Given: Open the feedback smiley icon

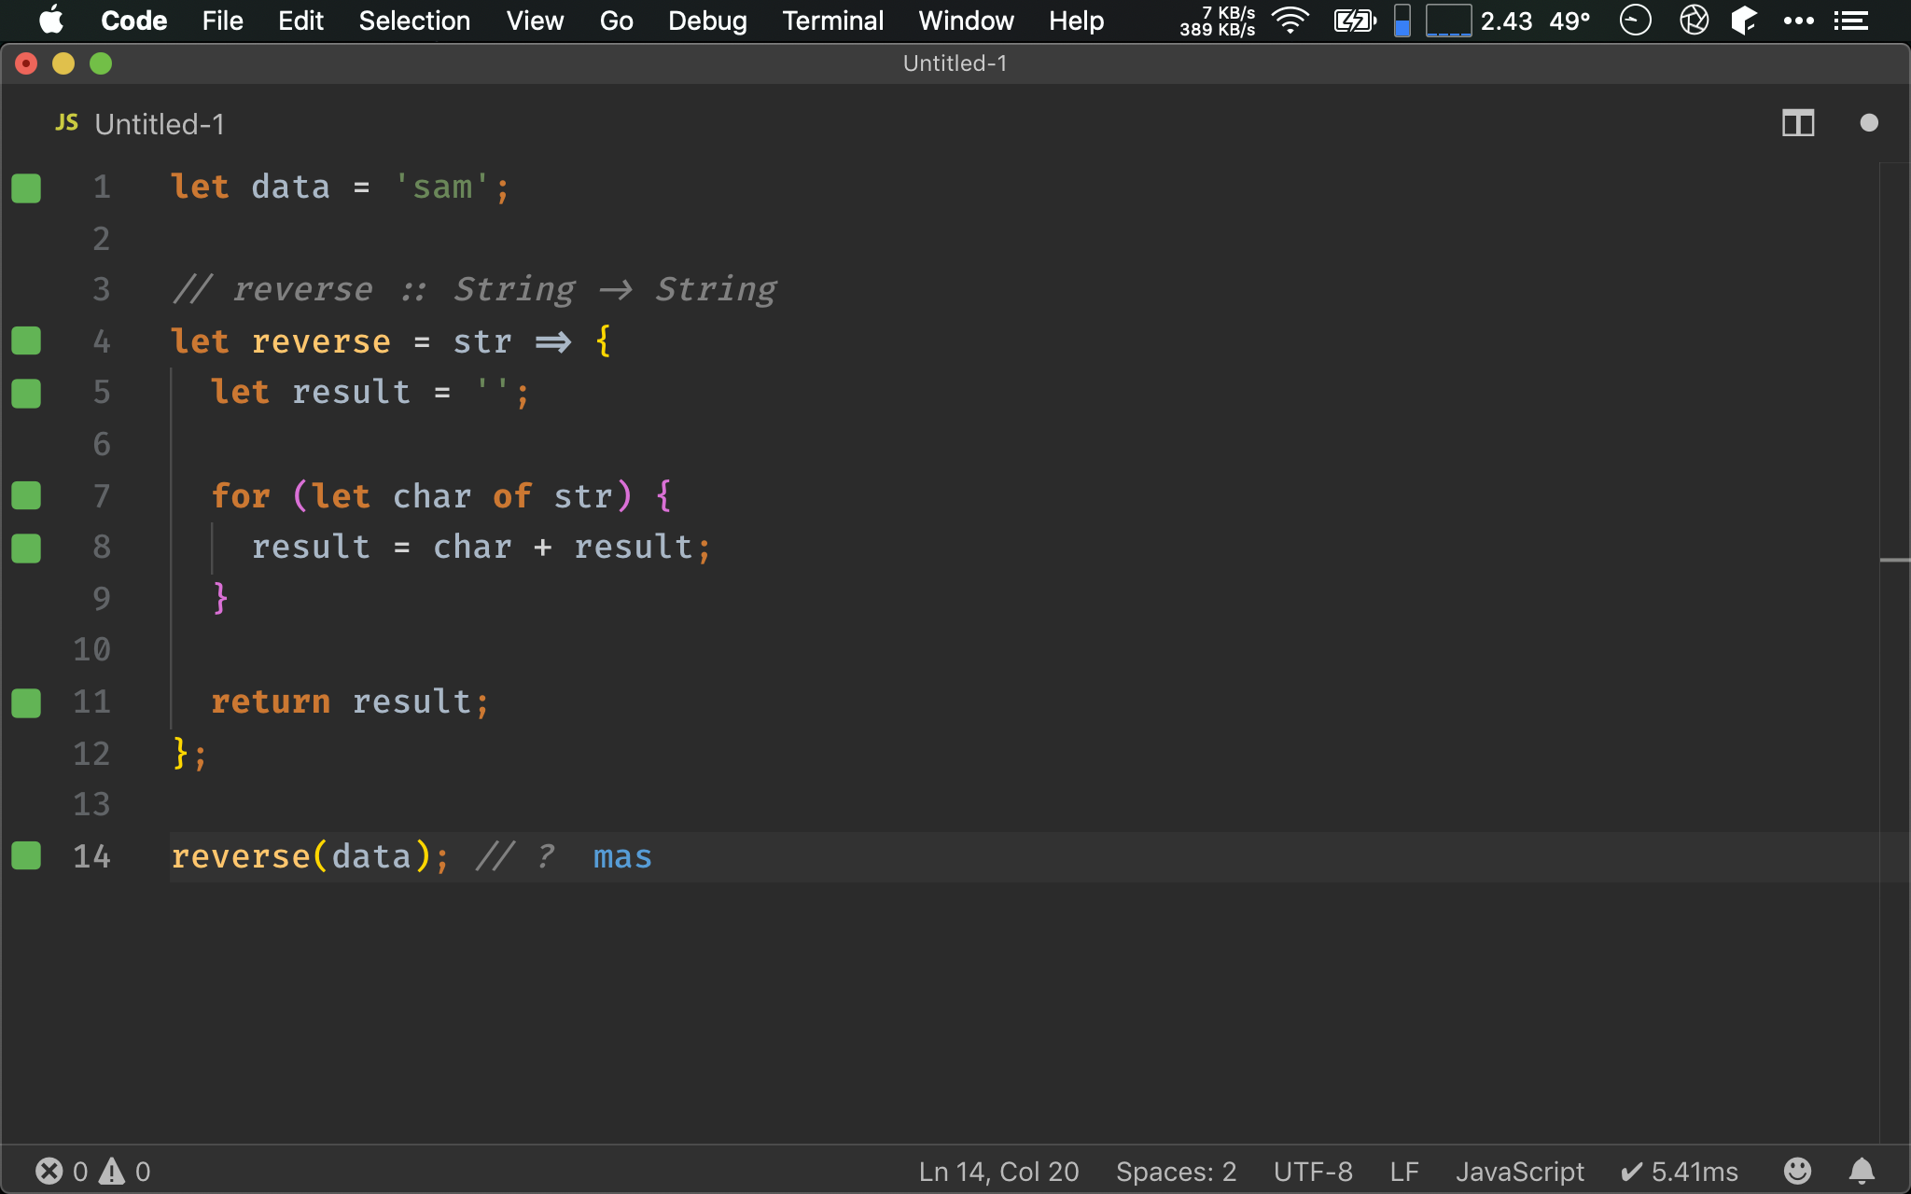Looking at the screenshot, I should (x=1797, y=1171).
